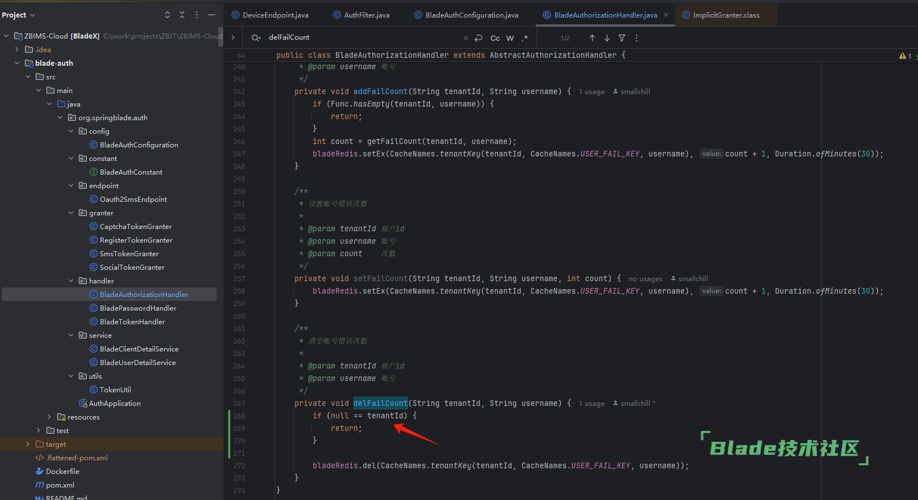Image resolution: width=918 pixels, height=500 pixels.
Task: Switch to ImplicitGranter.class tab
Action: point(721,15)
